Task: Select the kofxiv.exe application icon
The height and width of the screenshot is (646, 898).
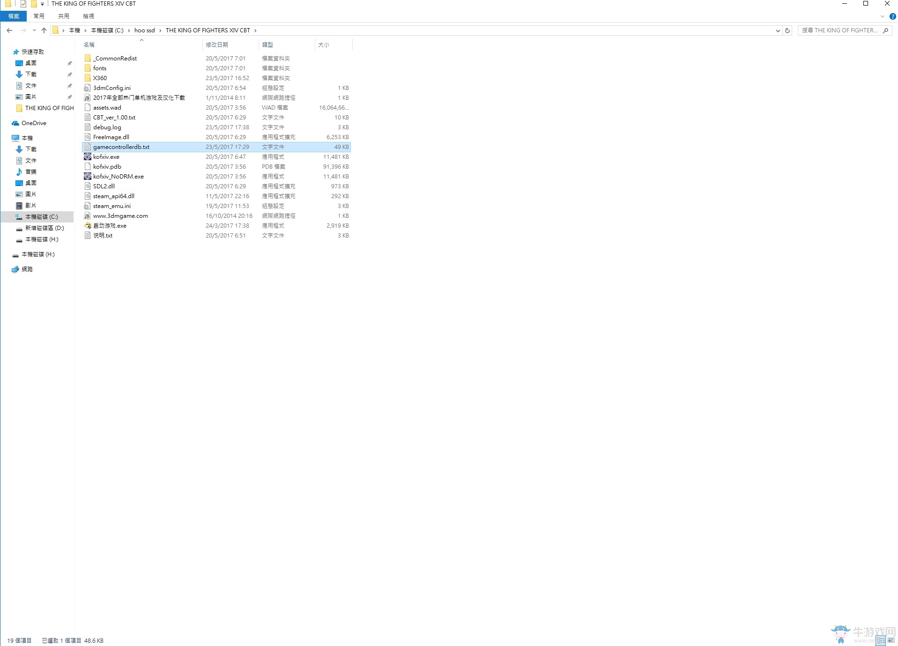Action: (x=88, y=157)
